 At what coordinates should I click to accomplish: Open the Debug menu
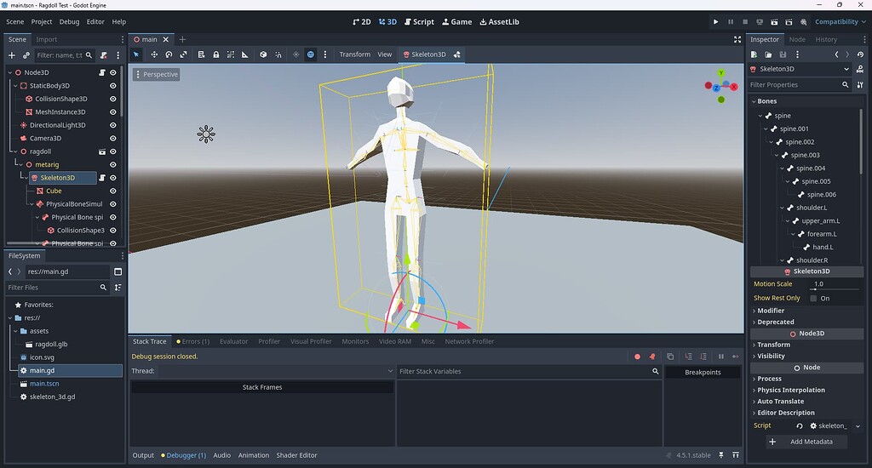pos(69,21)
